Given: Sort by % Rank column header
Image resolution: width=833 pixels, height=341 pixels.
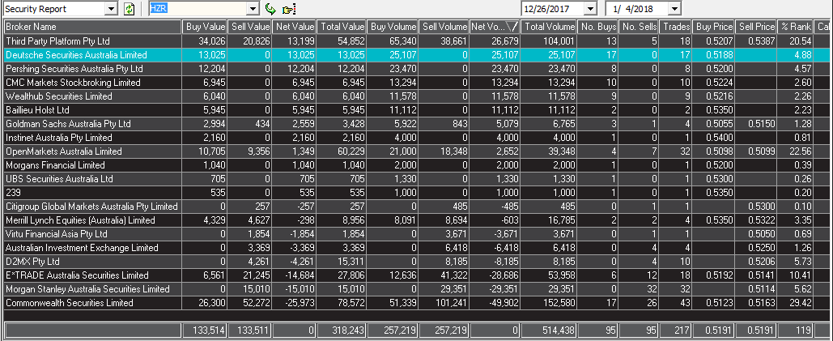Looking at the screenshot, I should click(x=795, y=27).
